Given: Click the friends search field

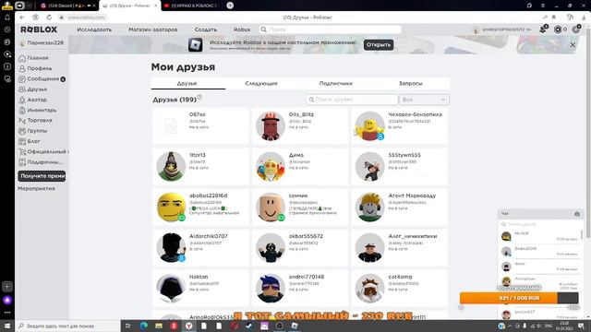Looking at the screenshot, I should (x=352, y=100).
